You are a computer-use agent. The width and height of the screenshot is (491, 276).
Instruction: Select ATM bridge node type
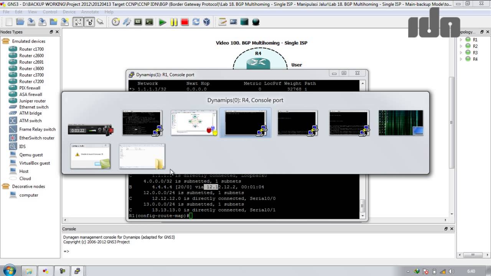pos(30,113)
